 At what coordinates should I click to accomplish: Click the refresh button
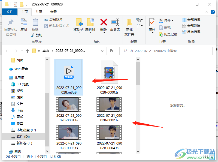pos(111,51)
